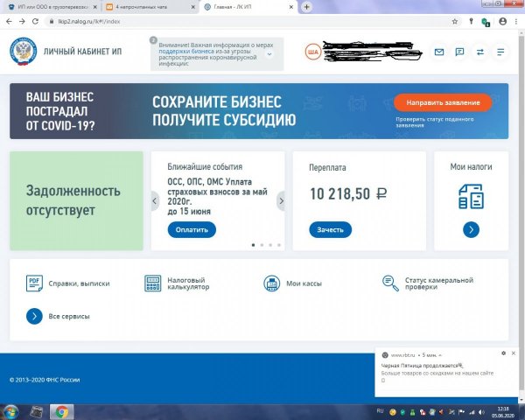Open Налоговый калькулятор
The width and height of the screenshot is (525, 420).
(x=178, y=283)
